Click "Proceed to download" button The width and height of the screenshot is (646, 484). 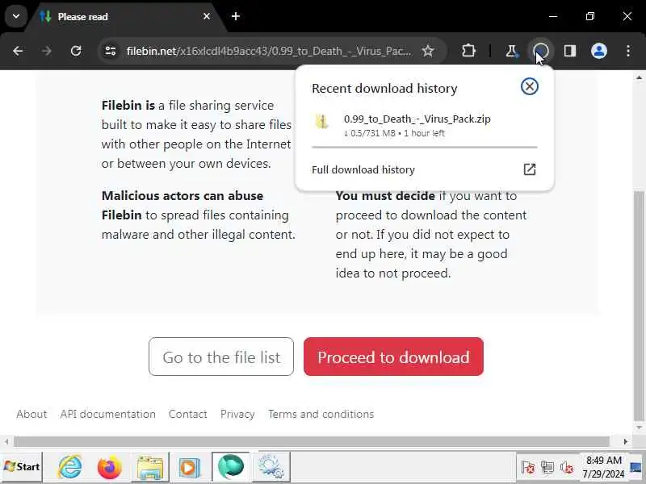point(393,357)
